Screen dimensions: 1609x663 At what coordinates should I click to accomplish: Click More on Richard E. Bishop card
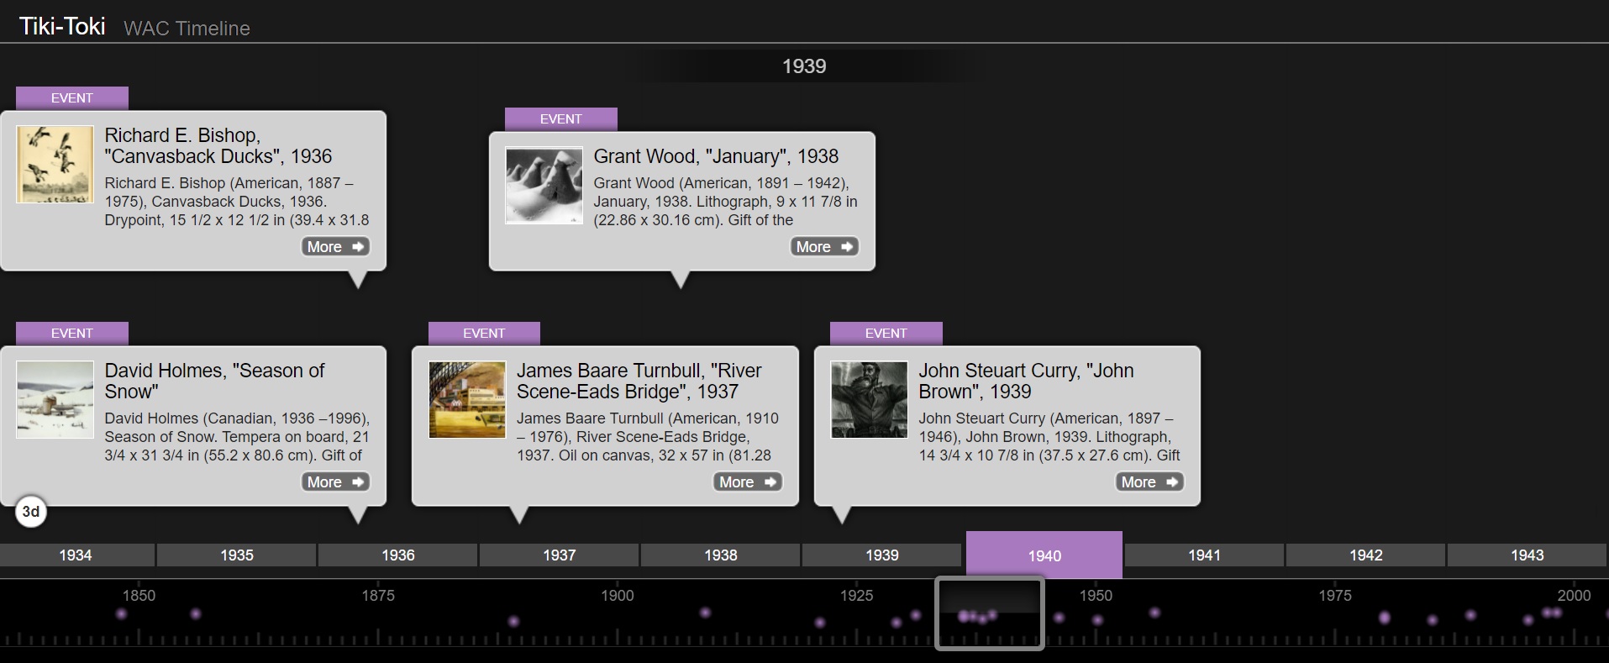(x=335, y=247)
